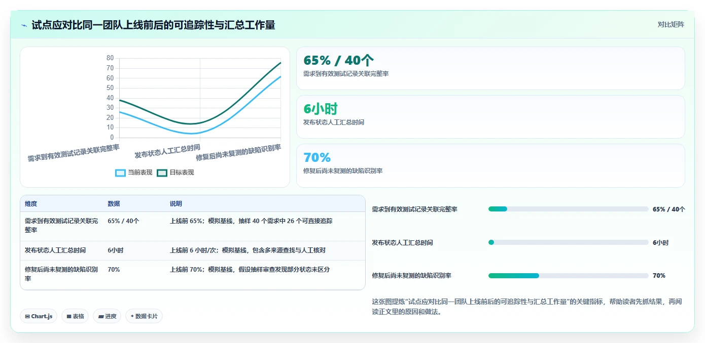This screenshot has width=705, height=343.
Task: Click the progress bar for 修复后尚未复测的缺陷识别率
Action: click(568, 276)
